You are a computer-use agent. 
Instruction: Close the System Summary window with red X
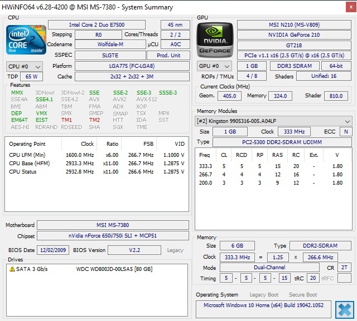pyautogui.click(x=351, y=7)
